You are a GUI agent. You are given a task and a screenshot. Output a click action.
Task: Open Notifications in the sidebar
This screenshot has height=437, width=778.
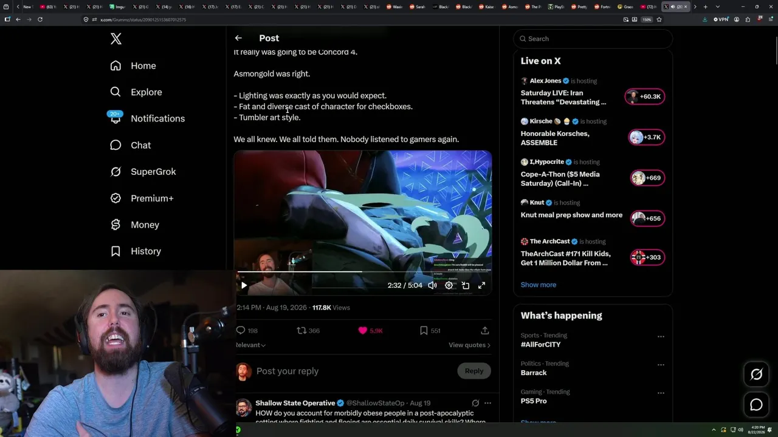[147, 118]
